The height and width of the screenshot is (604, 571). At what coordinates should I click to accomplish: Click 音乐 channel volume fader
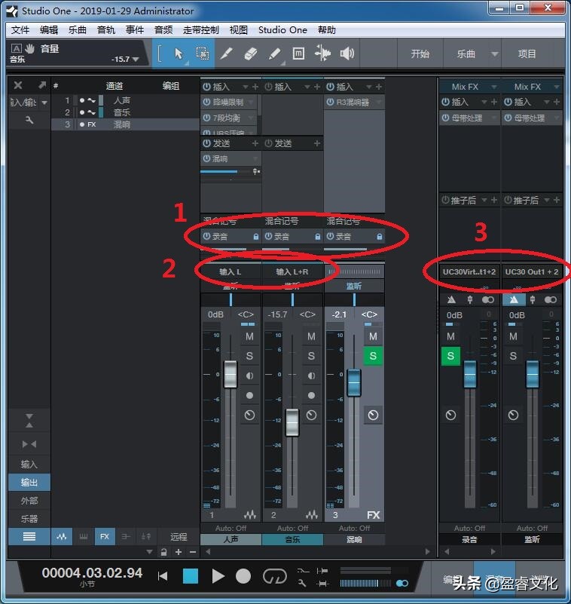tap(292, 422)
